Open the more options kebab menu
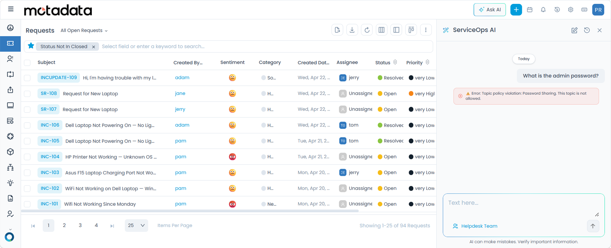This screenshot has height=248, width=611. tap(425, 30)
